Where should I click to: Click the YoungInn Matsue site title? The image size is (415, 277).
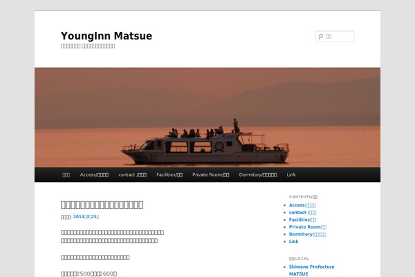[x=107, y=36]
